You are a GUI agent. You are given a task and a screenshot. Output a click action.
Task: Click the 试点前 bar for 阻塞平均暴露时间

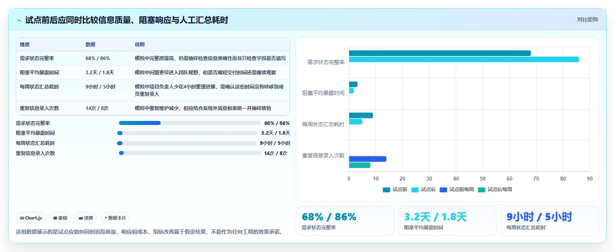click(x=353, y=84)
